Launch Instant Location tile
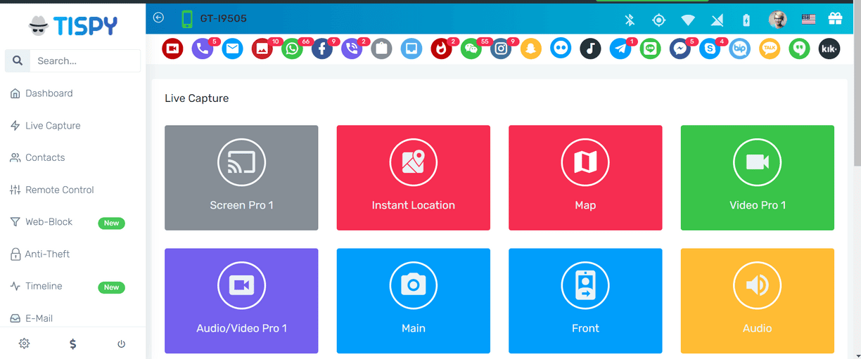This screenshot has width=861, height=359. coord(414,178)
